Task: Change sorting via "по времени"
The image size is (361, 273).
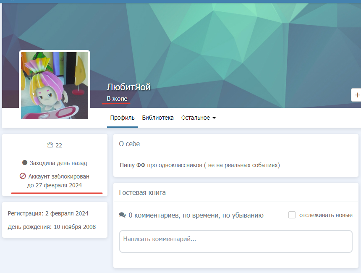Action: [205, 215]
